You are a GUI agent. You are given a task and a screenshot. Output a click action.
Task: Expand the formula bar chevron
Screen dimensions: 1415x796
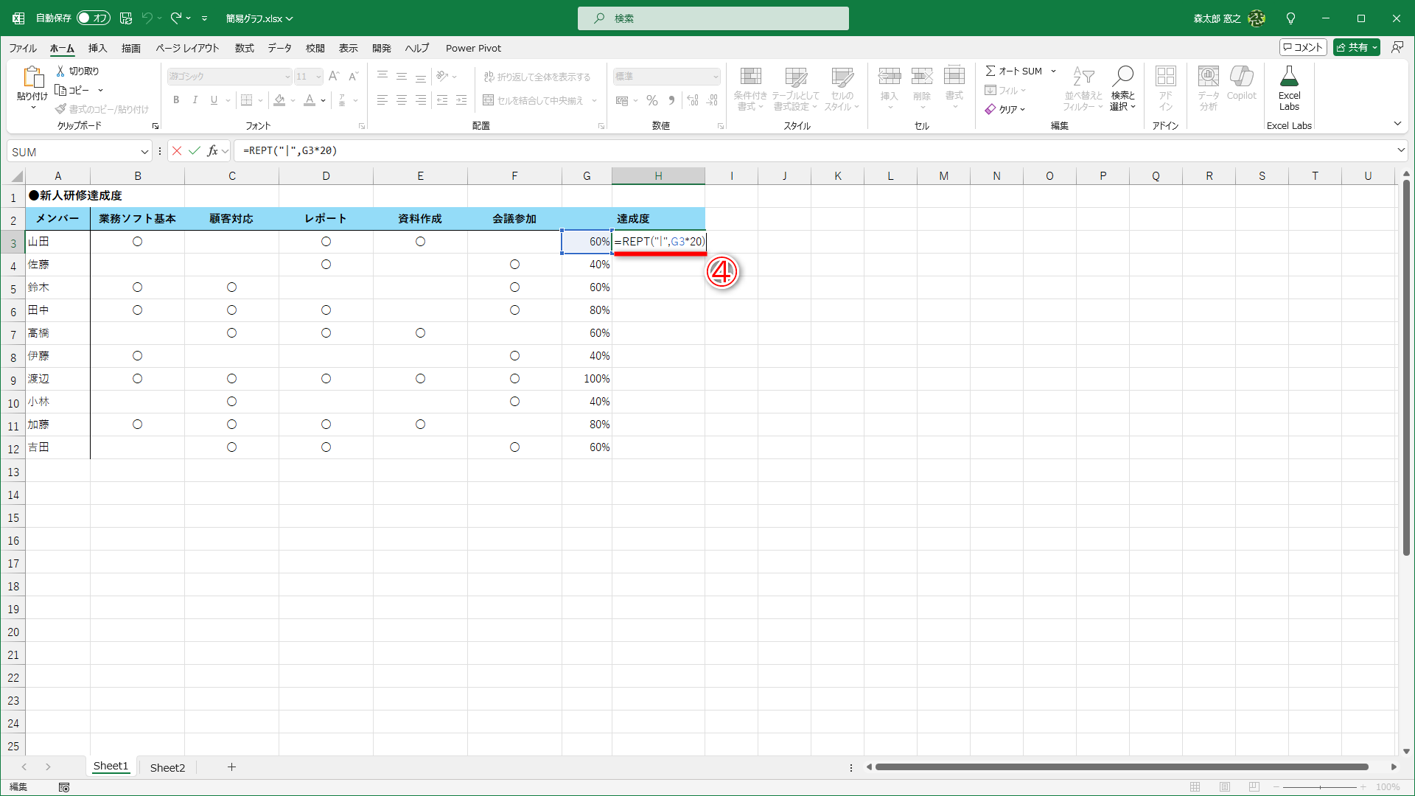1401,150
